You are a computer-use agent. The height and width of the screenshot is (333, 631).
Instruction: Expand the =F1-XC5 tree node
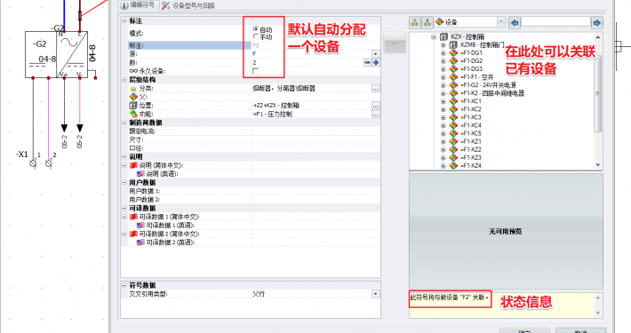[443, 133]
